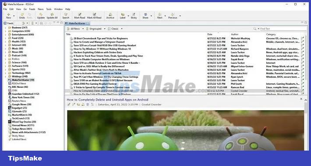Maximize the Feeds panel
Image resolution: width=311 pixels, height=166 pixels.
coord(61,23)
